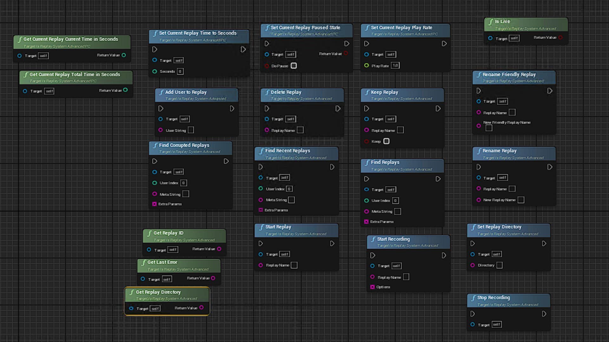The width and height of the screenshot is (609, 342).
Task: Select the Replay Name pin on Delete Replay
Action: (x=267, y=130)
